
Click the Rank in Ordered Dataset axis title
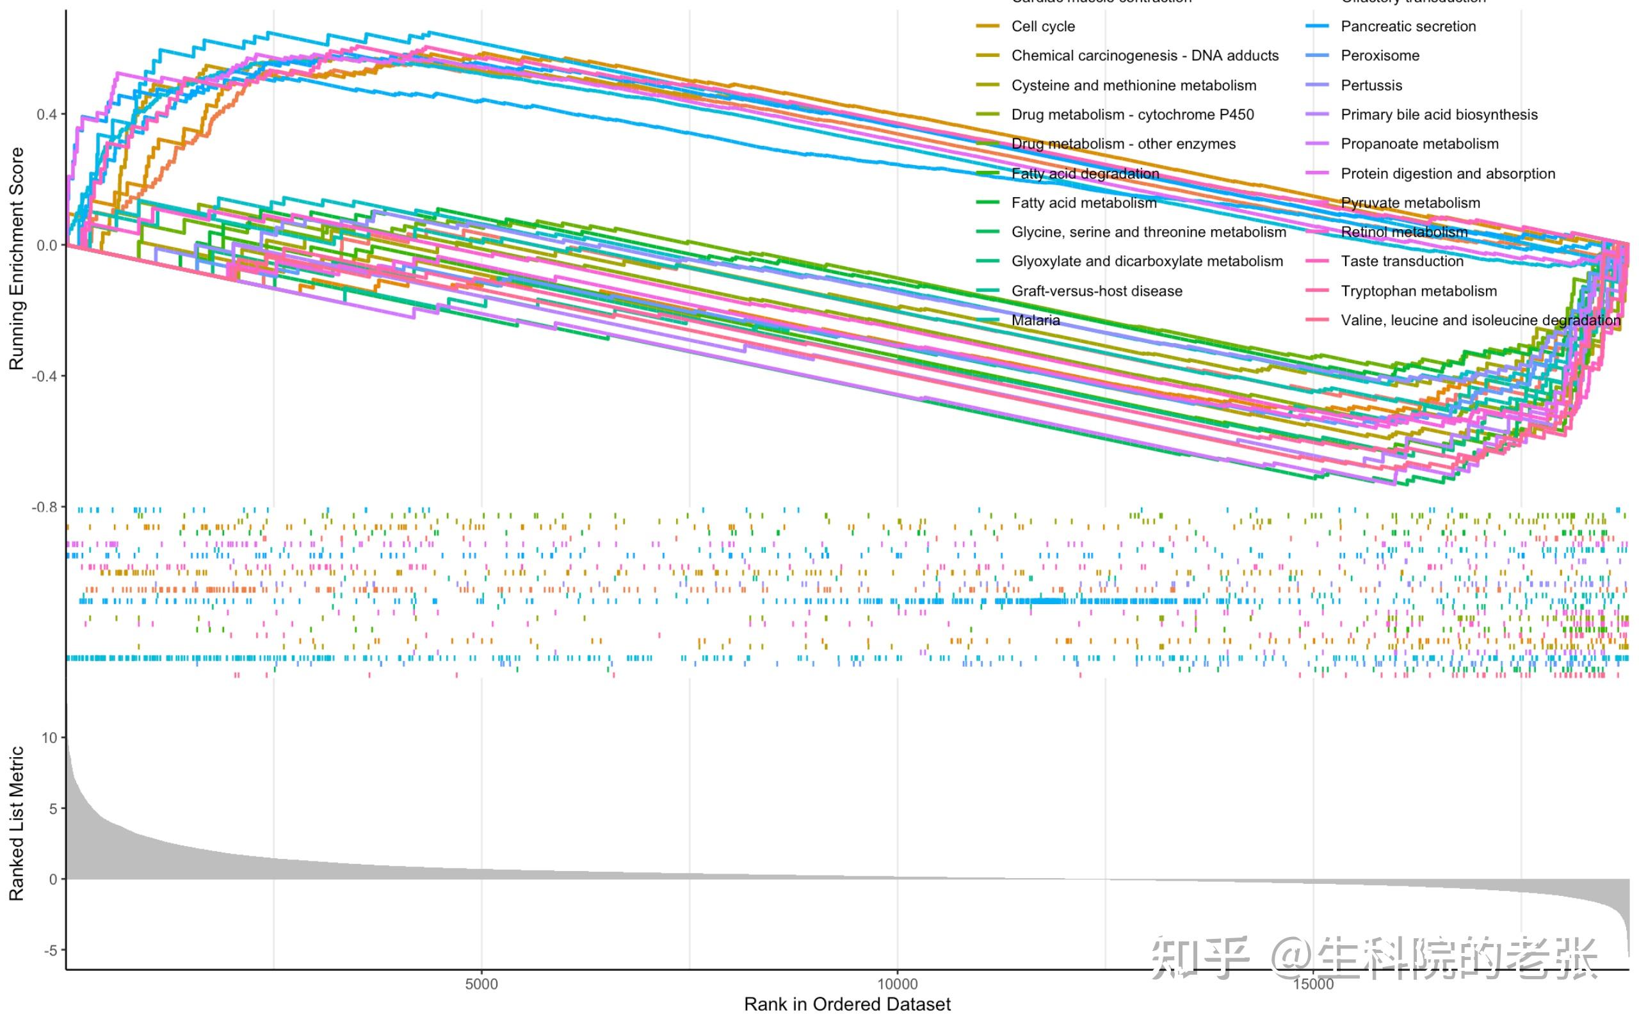[846, 1004]
